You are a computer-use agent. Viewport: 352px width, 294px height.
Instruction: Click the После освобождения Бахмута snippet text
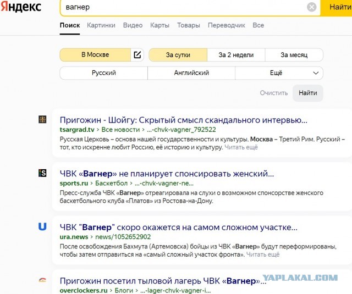(x=198, y=251)
